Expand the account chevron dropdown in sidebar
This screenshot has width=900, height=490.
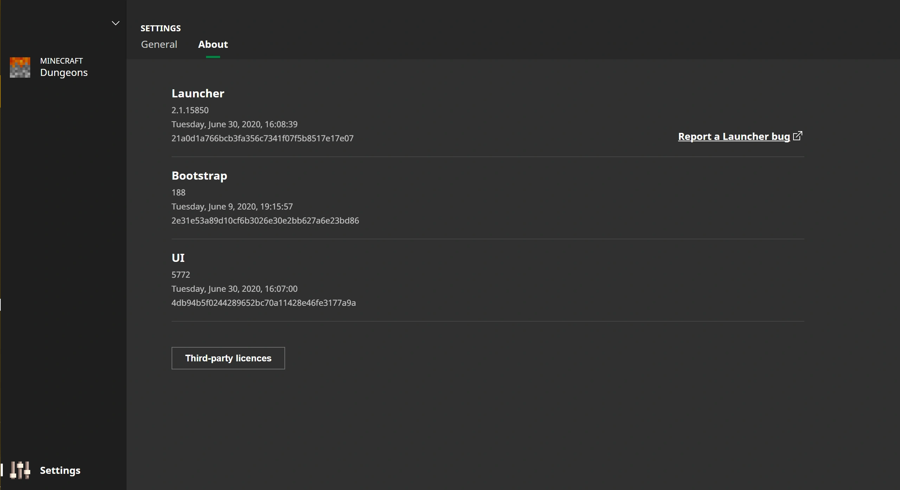coord(115,23)
